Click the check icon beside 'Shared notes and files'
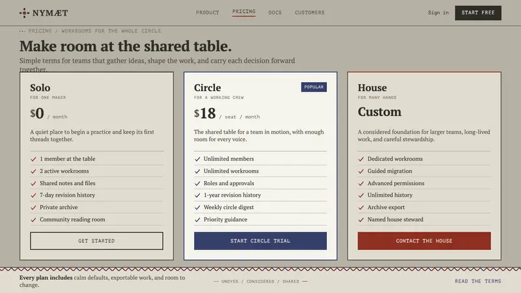 tap(33, 184)
